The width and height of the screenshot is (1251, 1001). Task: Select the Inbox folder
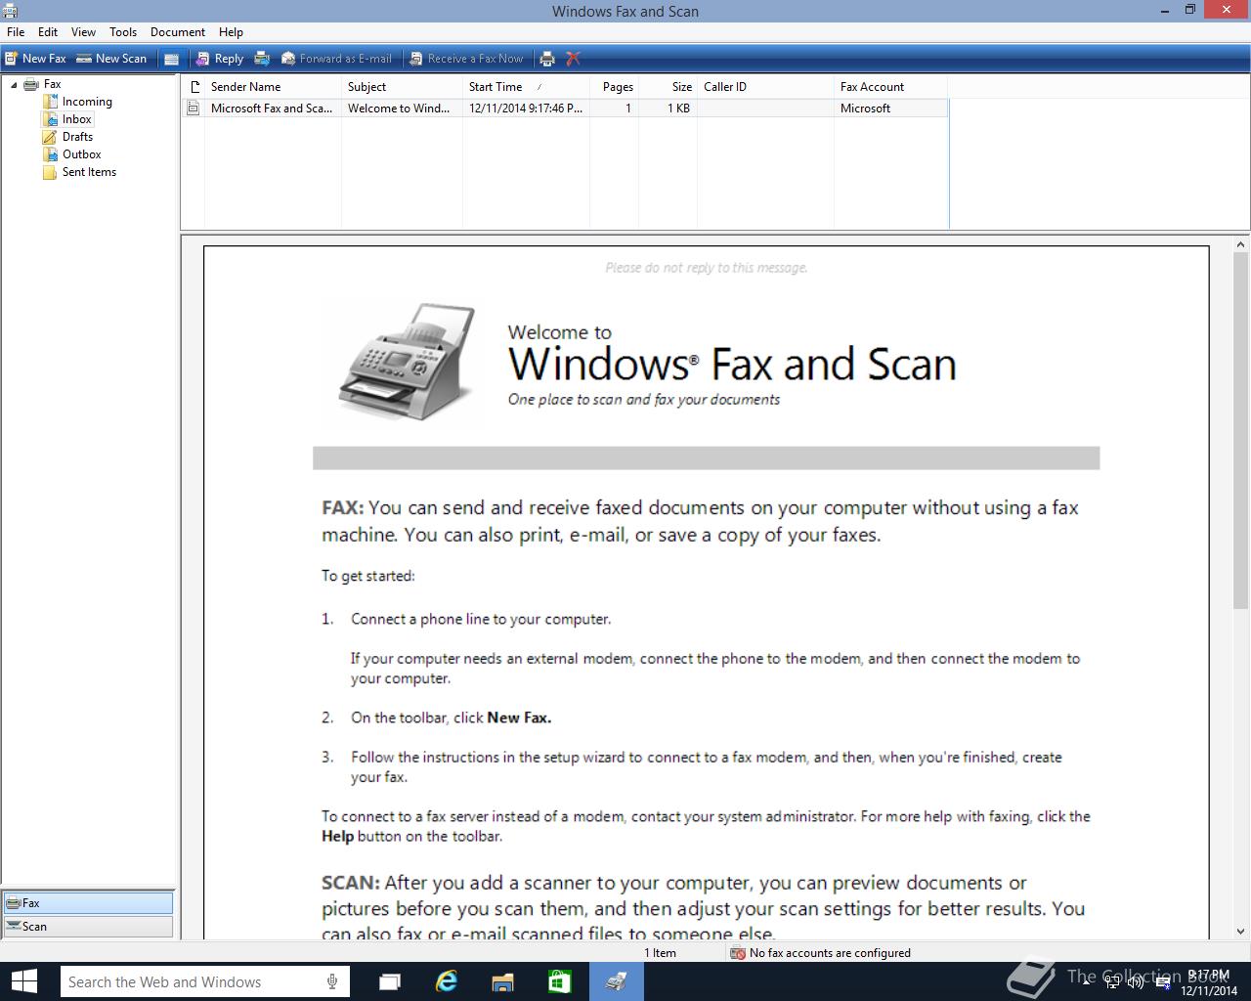pyautogui.click(x=77, y=119)
